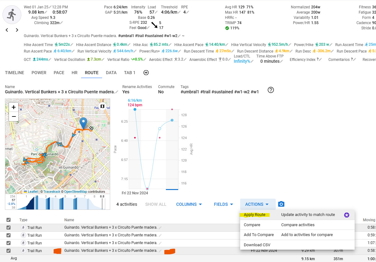The width and height of the screenshot is (376, 262).
Task: Edit the Vertical Oscillation pencil icon
Action: (x=103, y=60)
